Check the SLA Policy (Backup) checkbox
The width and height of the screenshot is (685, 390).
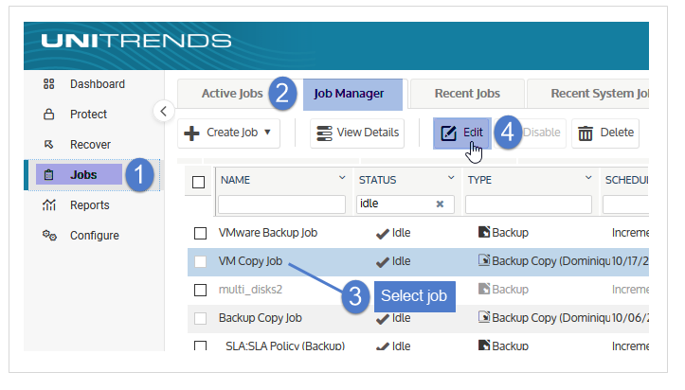[x=200, y=346]
